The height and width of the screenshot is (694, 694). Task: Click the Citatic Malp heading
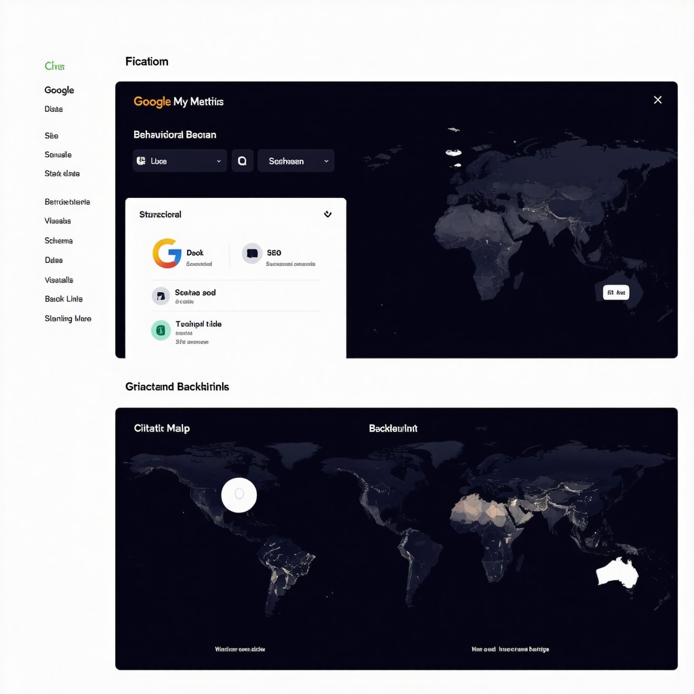[161, 428]
